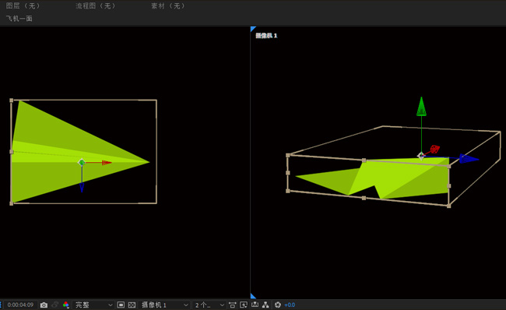The image size is (506, 310).
Task: Enable fast previews icon
Action: [244, 305]
